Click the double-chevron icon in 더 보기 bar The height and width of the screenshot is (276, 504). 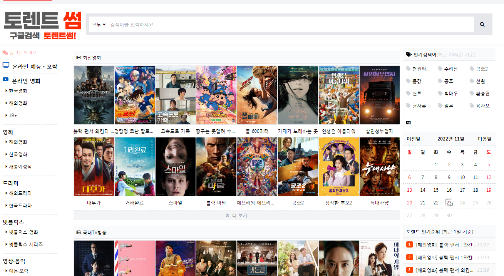[x=228, y=216]
